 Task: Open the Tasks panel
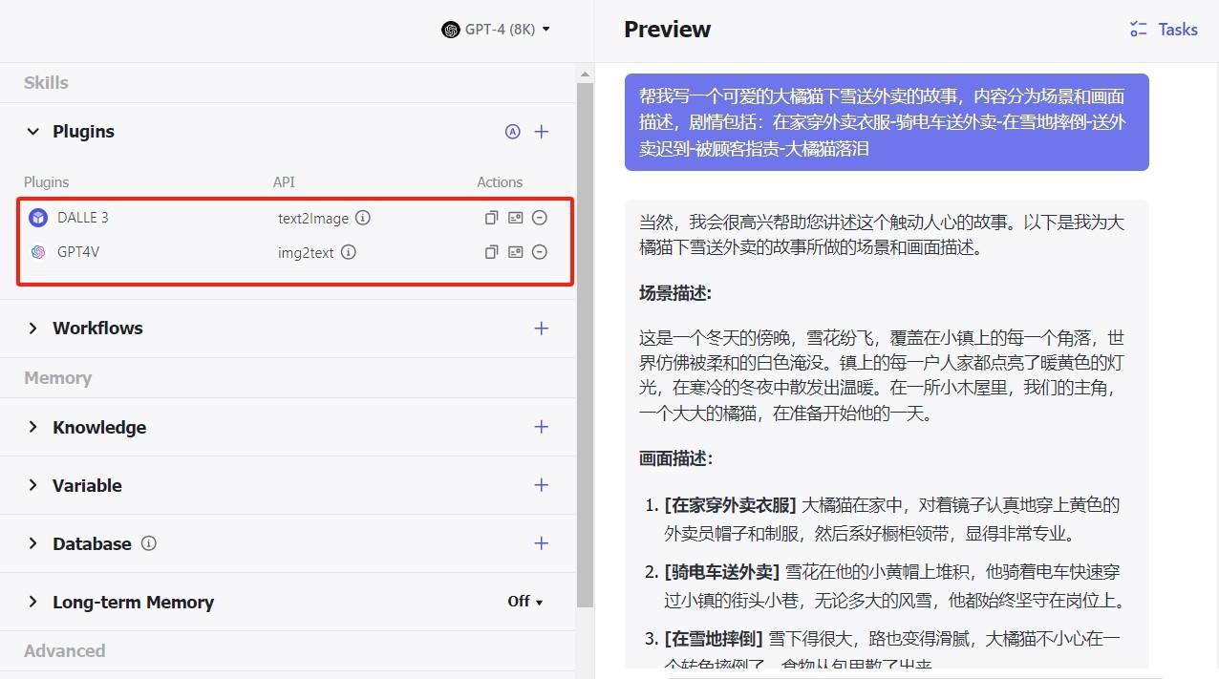[1163, 30]
